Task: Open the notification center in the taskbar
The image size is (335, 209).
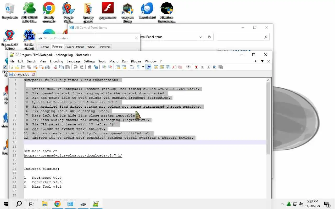Action: [326, 204]
